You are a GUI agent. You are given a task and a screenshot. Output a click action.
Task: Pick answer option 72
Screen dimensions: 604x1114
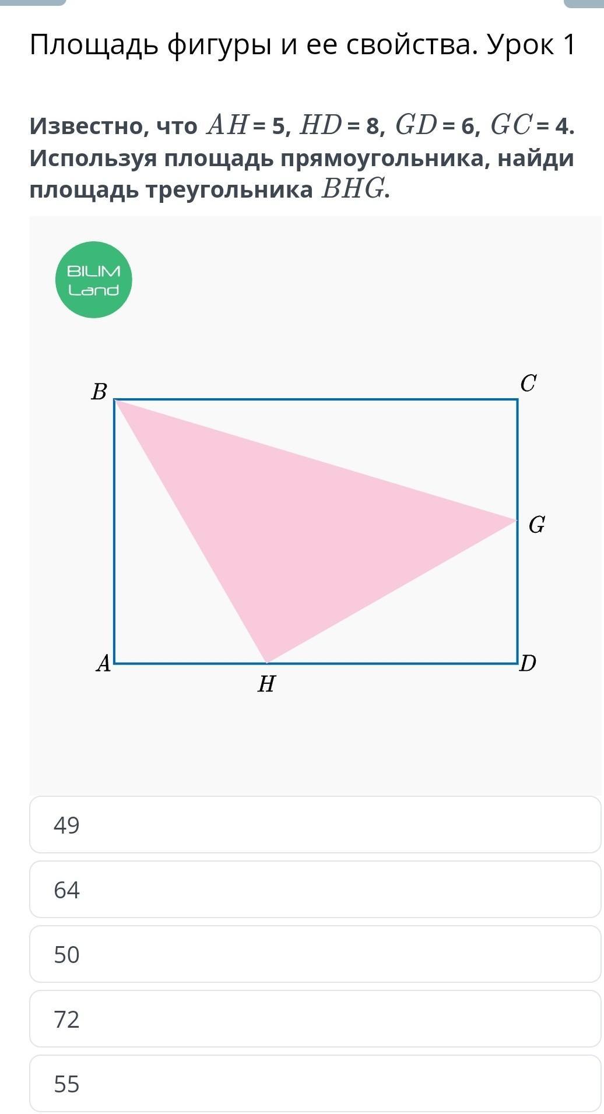click(315, 1018)
